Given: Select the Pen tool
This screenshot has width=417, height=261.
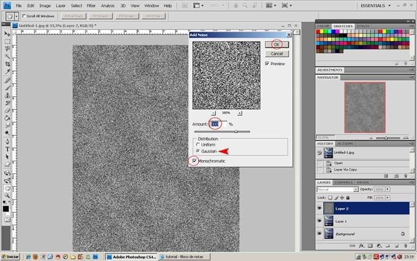Looking at the screenshot, I should 7,141.
